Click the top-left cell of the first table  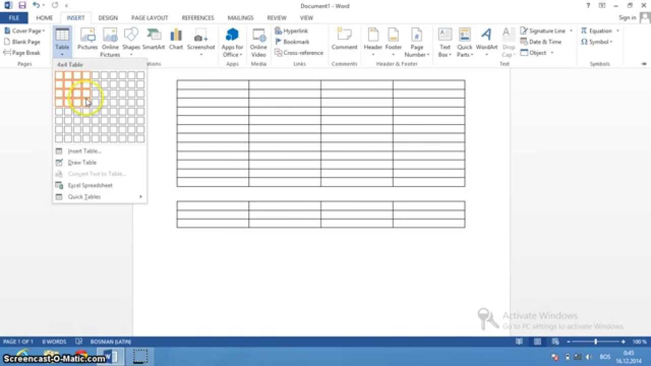(x=213, y=84)
